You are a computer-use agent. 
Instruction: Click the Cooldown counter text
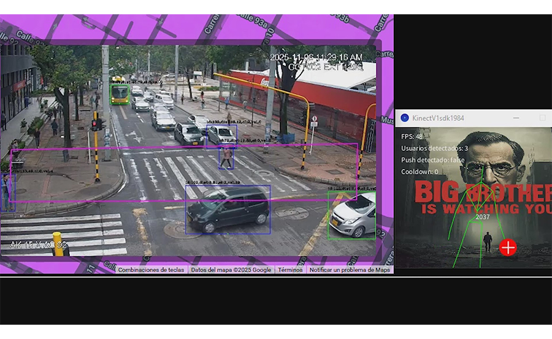coord(420,172)
